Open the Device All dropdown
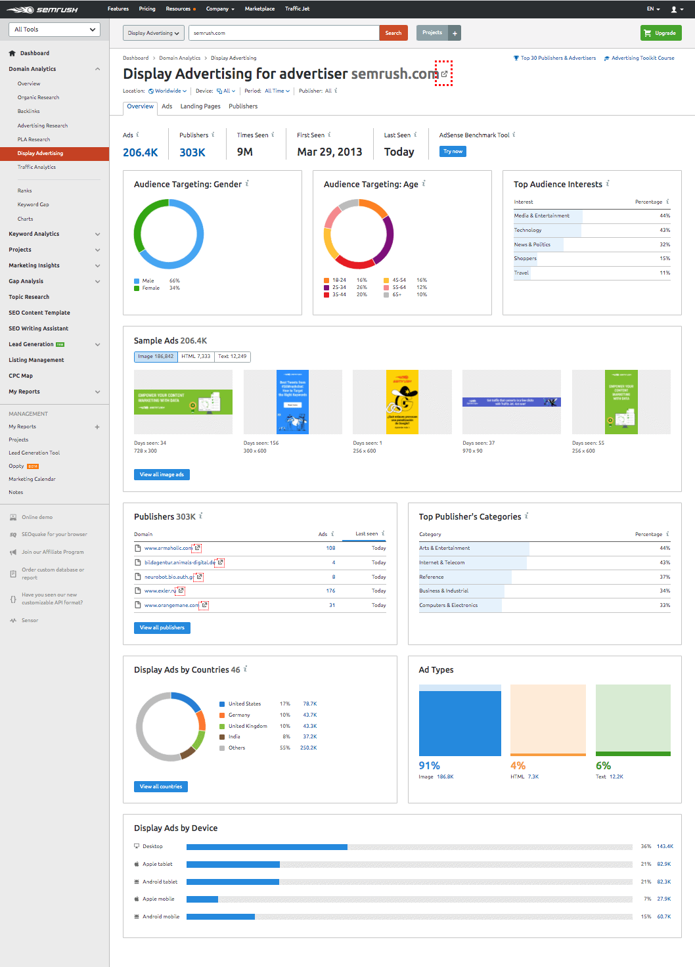 pos(226,91)
